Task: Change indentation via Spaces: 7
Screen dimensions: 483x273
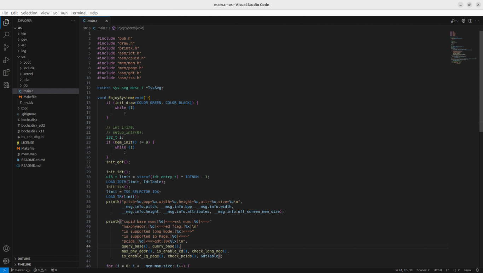Action: pyautogui.click(x=423, y=270)
